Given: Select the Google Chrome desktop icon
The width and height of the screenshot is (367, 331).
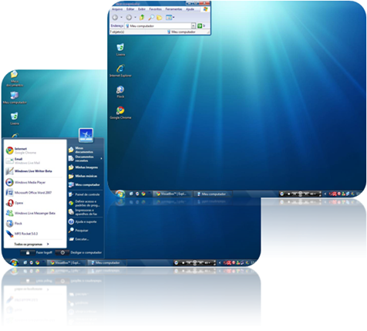Looking at the screenshot, I should 120,113.
